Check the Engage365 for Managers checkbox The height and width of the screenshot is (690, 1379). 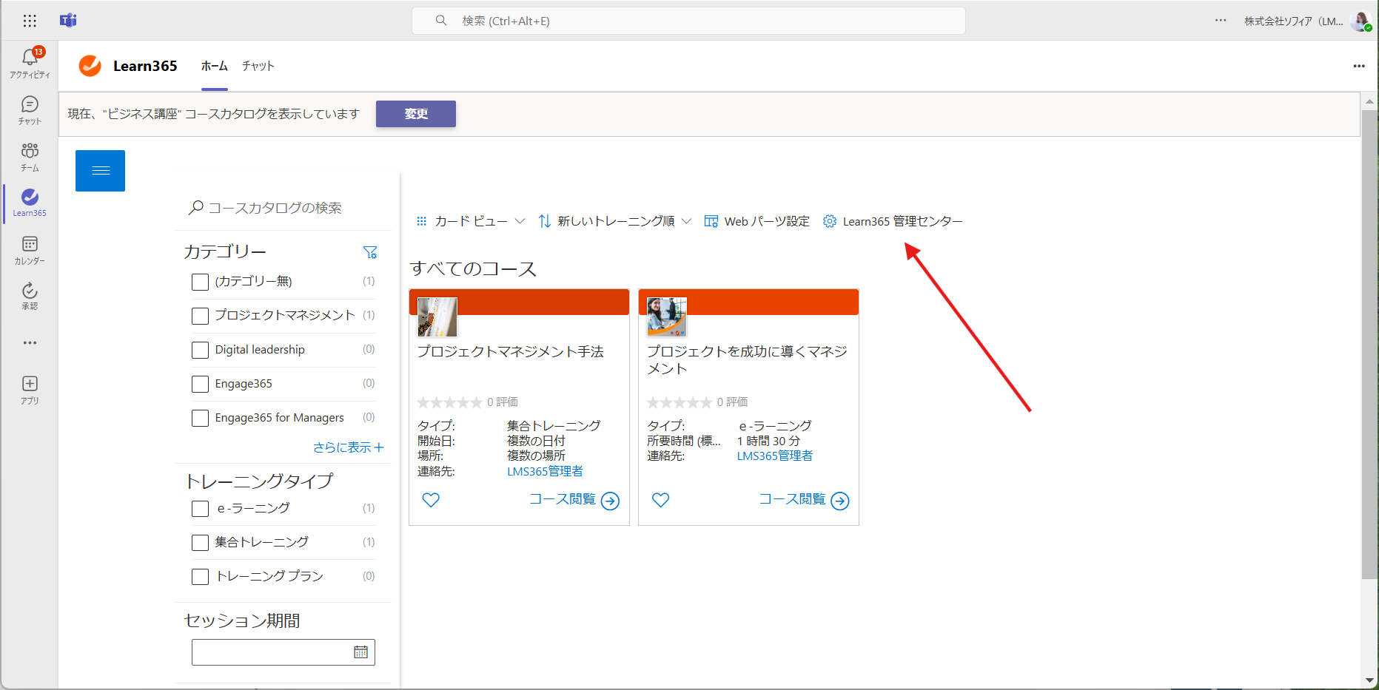pos(200,418)
